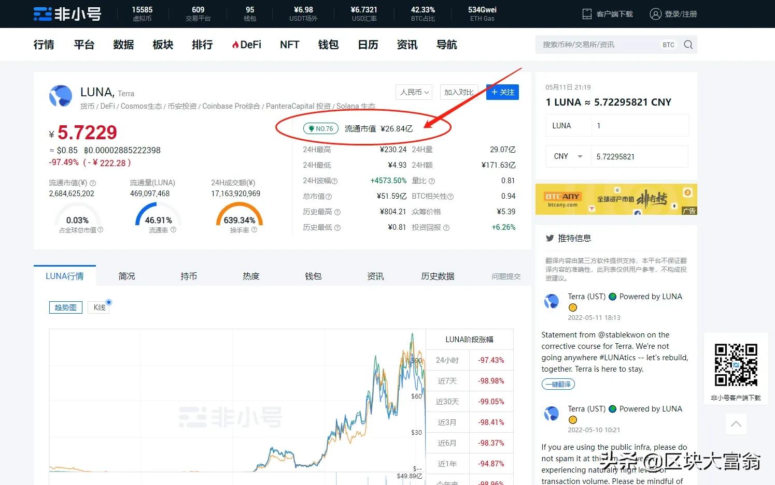Open the 人民币 currency dropdown

point(414,92)
